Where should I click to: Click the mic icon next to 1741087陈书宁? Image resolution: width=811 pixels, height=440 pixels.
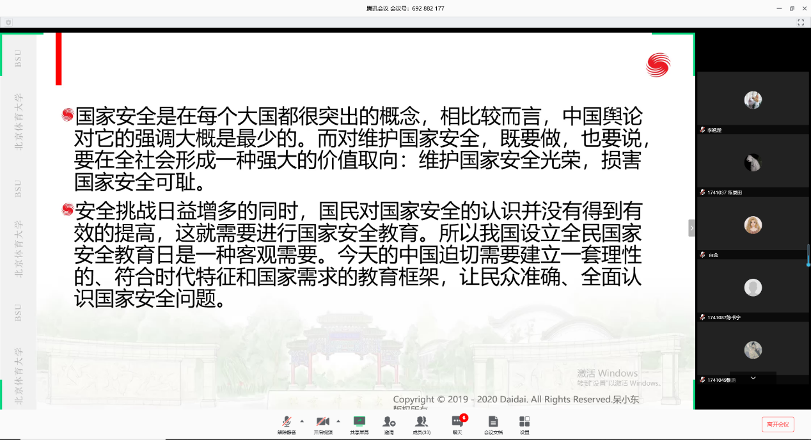point(702,316)
